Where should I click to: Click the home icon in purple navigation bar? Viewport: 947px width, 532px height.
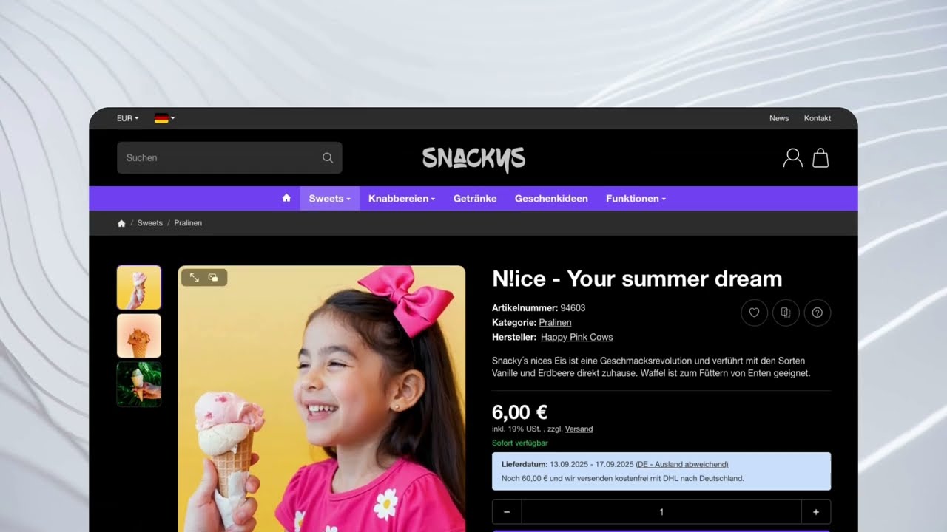286,198
